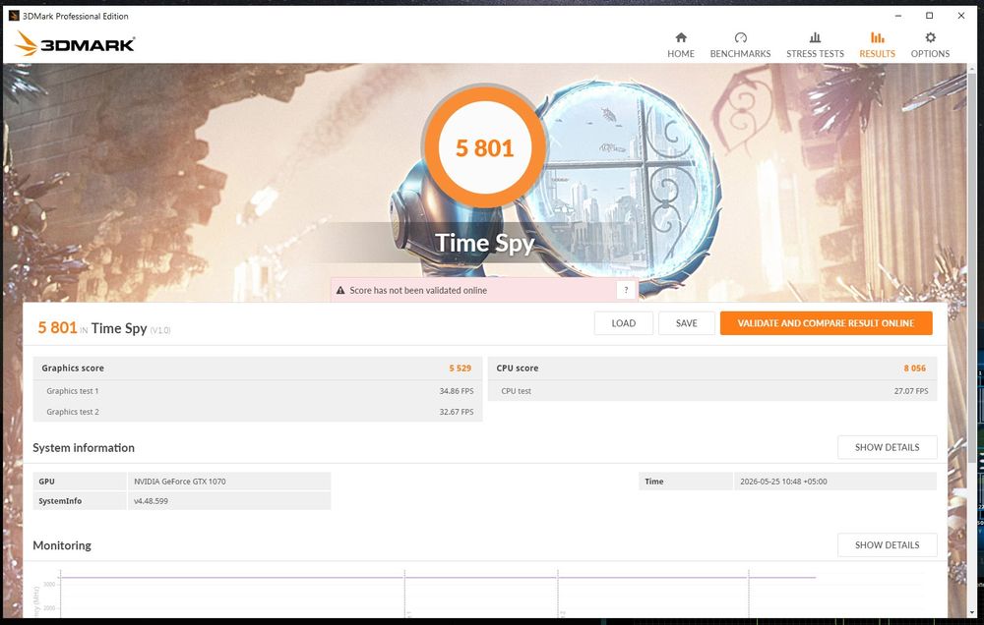Open the question mark help button

point(626,290)
